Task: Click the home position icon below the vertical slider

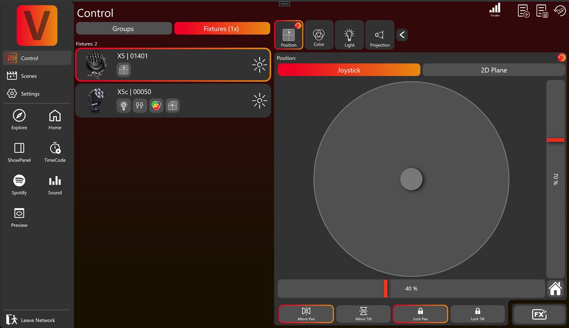Action: click(x=555, y=288)
